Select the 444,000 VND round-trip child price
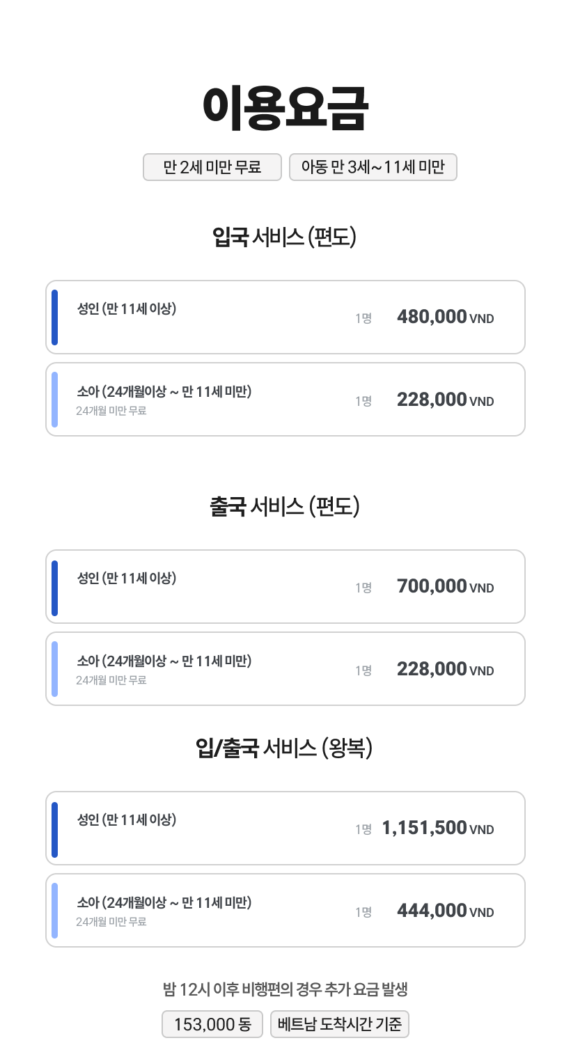The image size is (571, 1052). [445, 911]
